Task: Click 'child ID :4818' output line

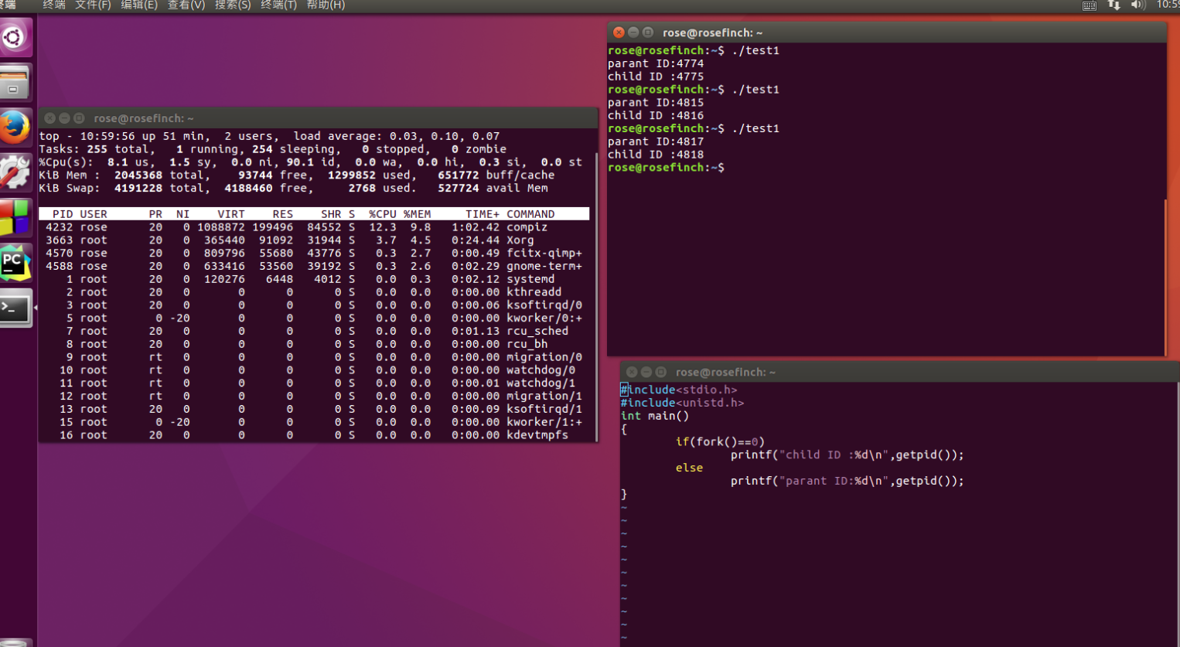Action: pyautogui.click(x=656, y=155)
